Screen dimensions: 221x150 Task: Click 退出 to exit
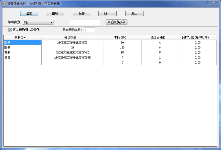tap(134, 13)
